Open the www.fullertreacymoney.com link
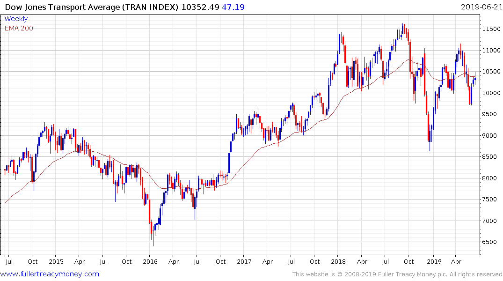Screen dimensions: 503x281 (50, 274)
